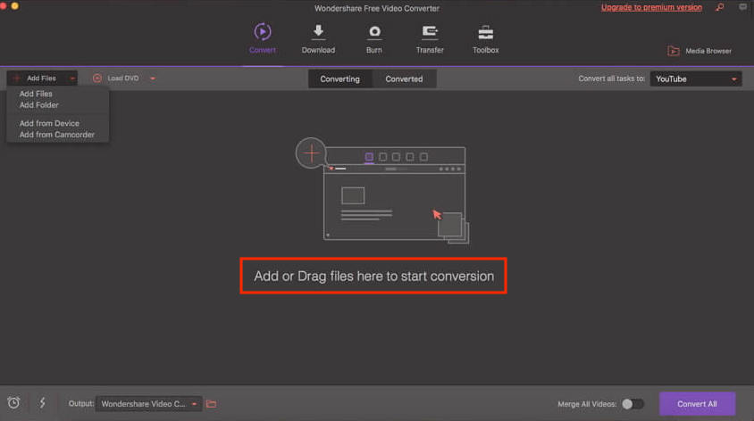Open the feedback message icon
Viewport: 754px width, 421px height.
pyautogui.click(x=742, y=7)
